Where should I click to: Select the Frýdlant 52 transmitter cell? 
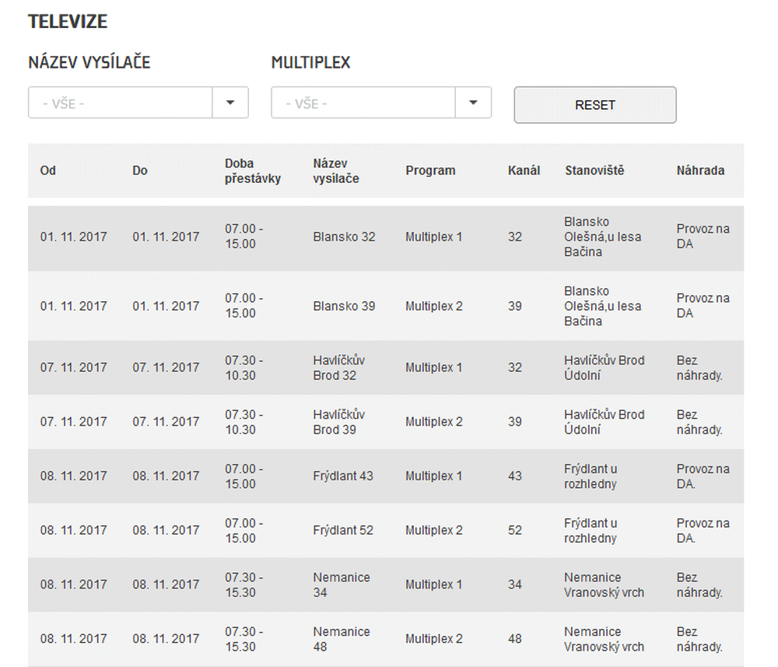tap(343, 530)
